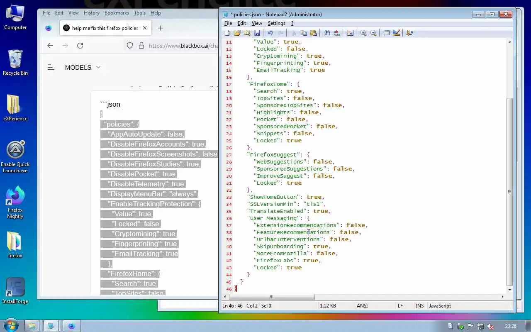Zoom out the Notepad2 editor text
This screenshot has height=332, width=531.
click(373, 33)
